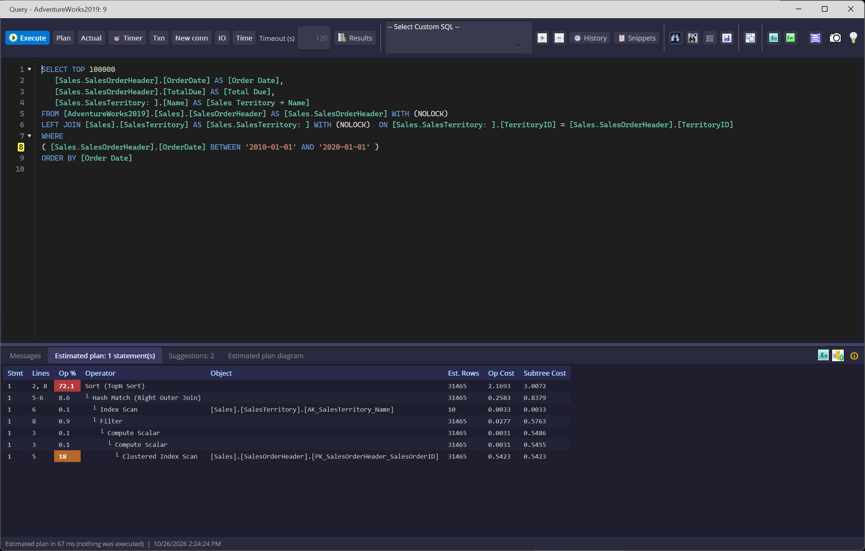Open the Suggestions: 2 tab

coord(191,356)
